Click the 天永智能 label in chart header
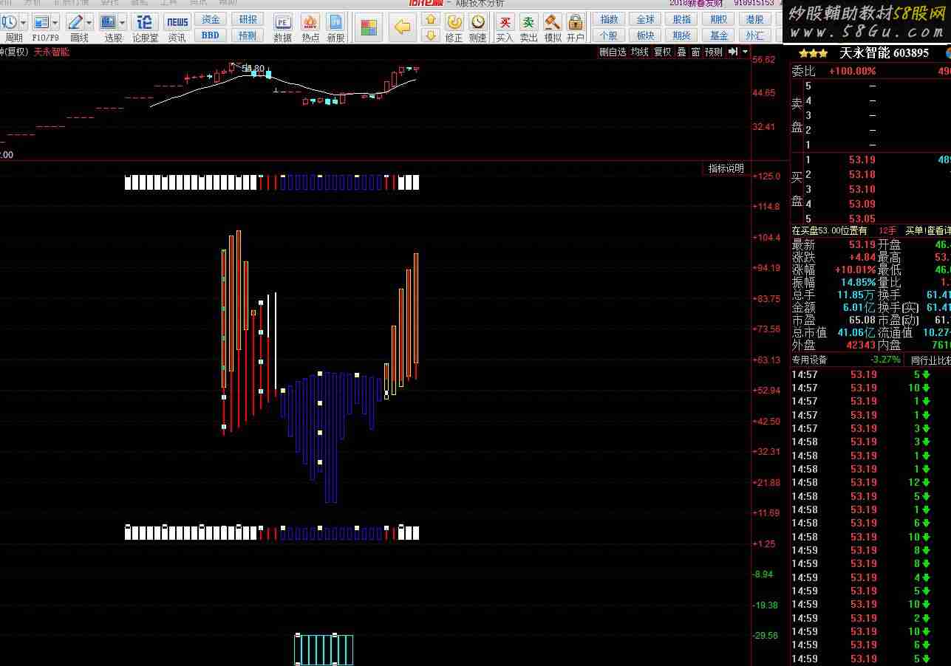The height and width of the screenshot is (666, 951). click(52, 52)
